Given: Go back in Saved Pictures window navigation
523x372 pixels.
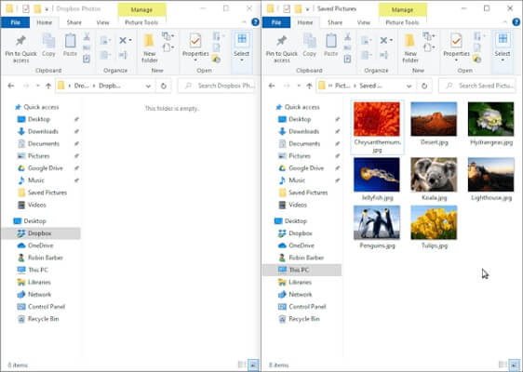Looking at the screenshot, I should point(272,86).
